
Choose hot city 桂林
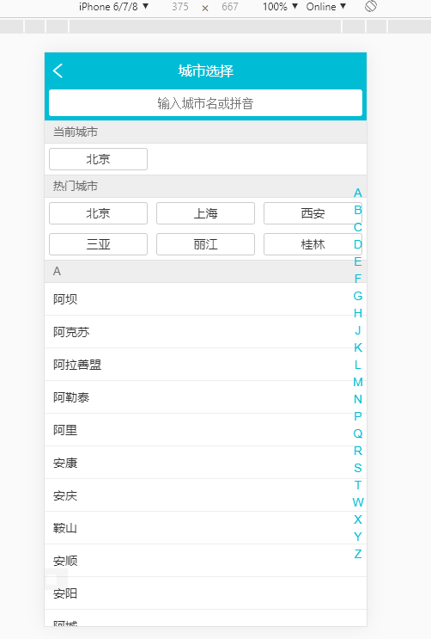click(313, 244)
